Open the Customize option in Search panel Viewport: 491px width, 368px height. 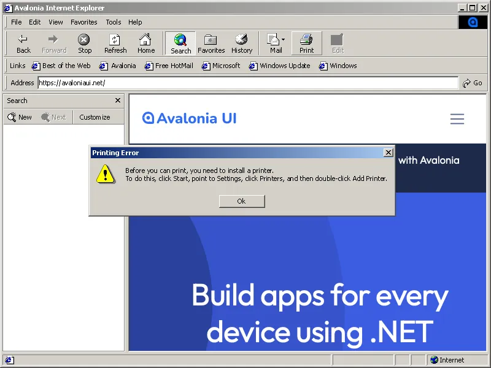click(x=95, y=117)
